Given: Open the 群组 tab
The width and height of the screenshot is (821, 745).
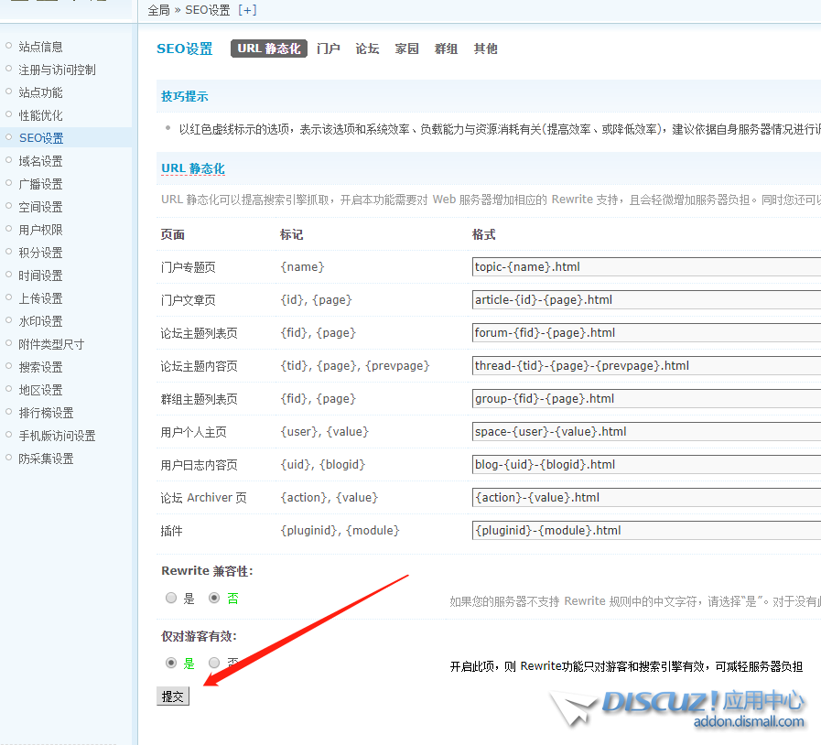Looking at the screenshot, I should click(447, 49).
